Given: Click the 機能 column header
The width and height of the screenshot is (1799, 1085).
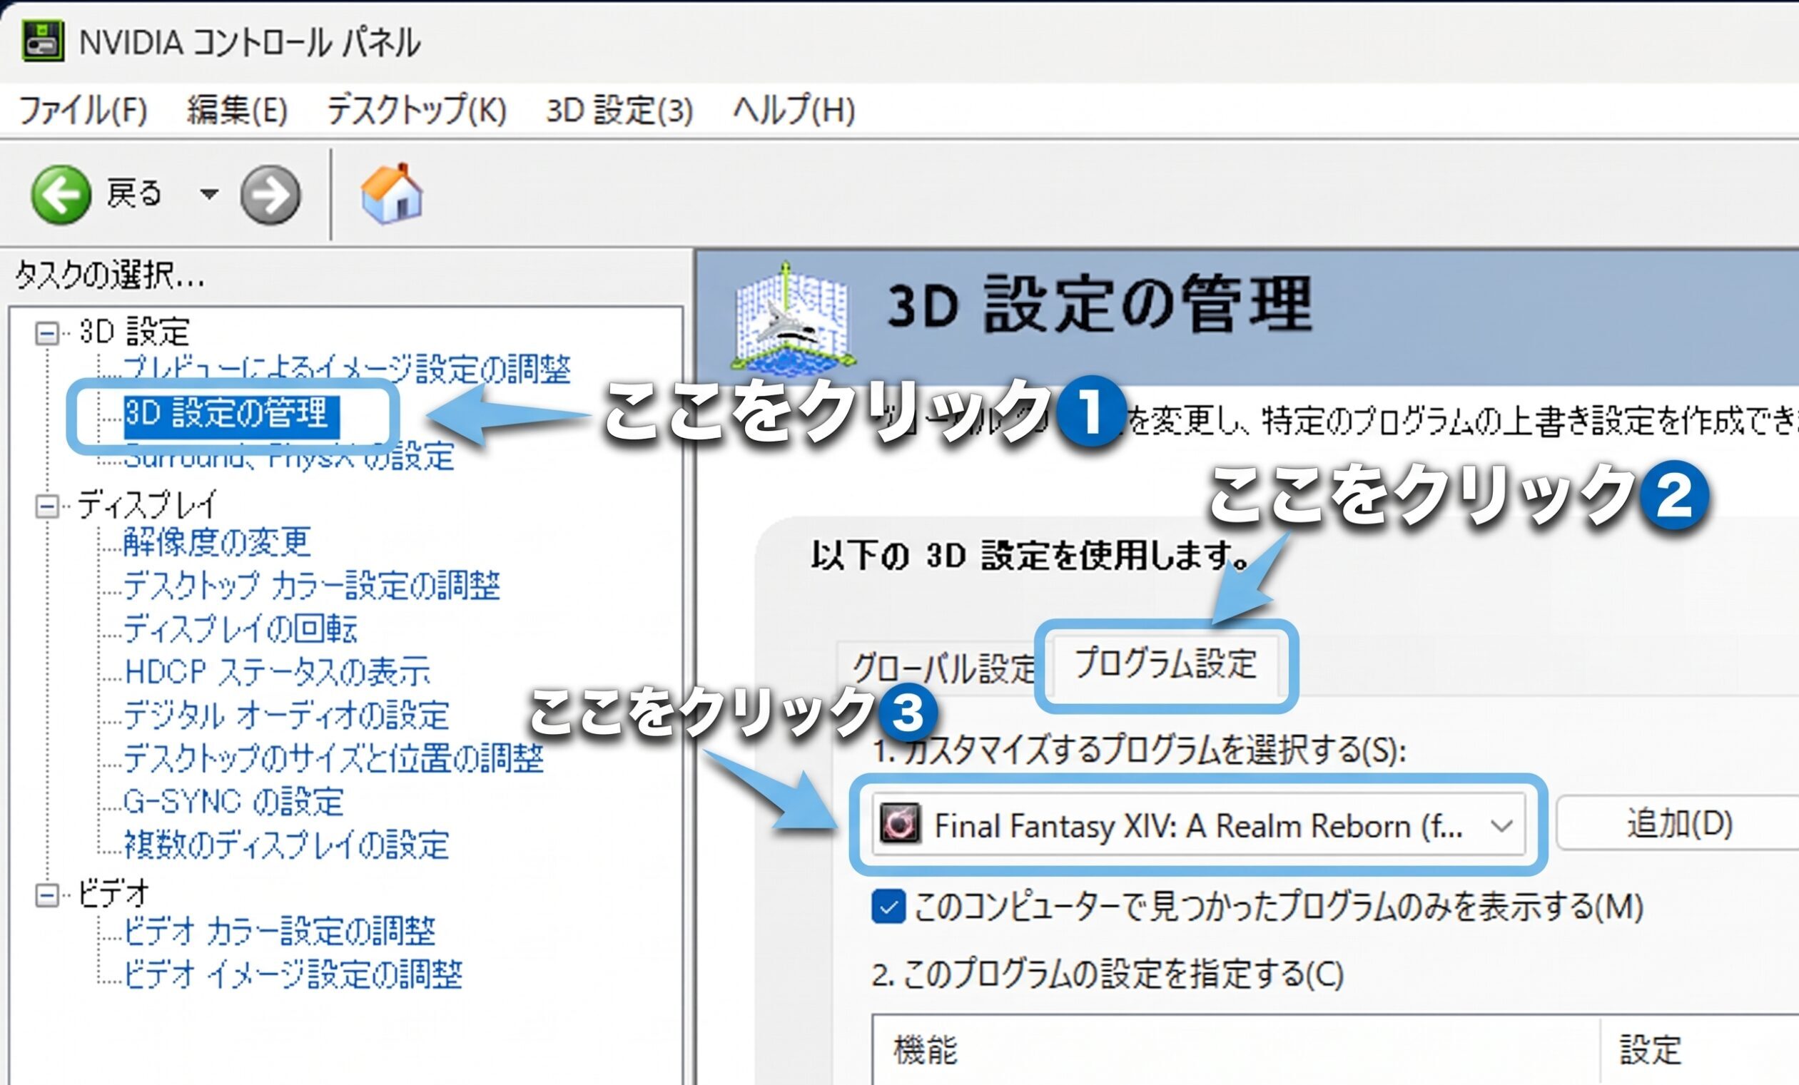Looking at the screenshot, I should tap(1235, 1049).
